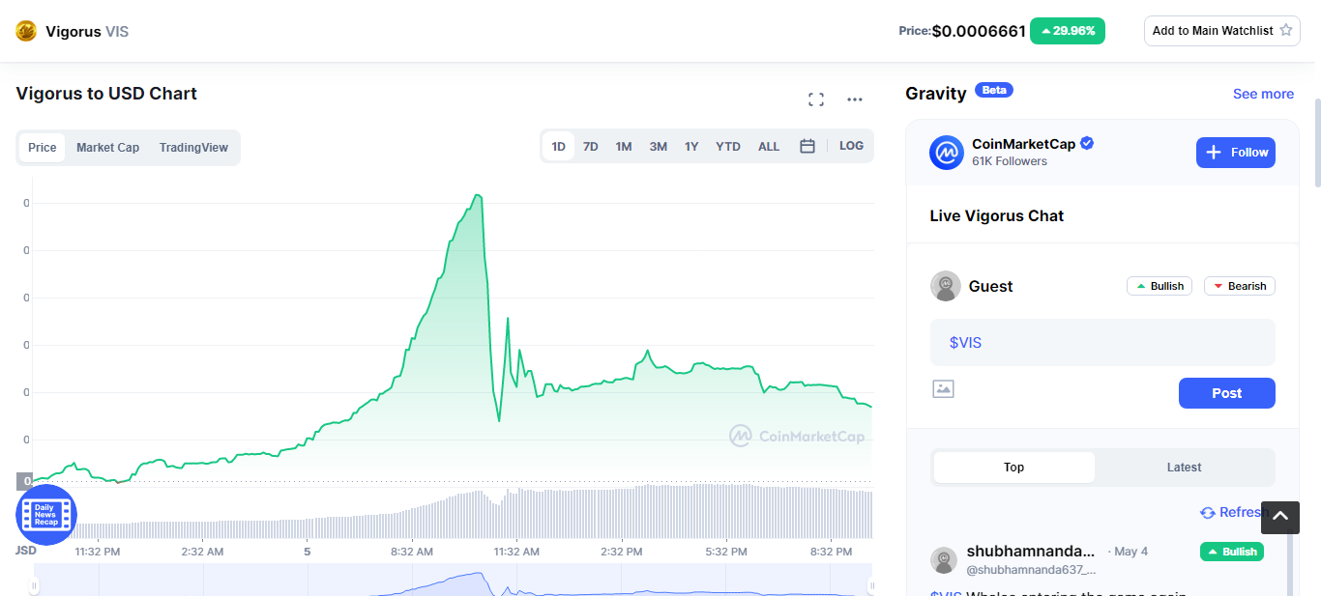Screen dimensions: 1321x596
Task: Click the CoinMarketCap avatar logo
Action: (x=947, y=153)
